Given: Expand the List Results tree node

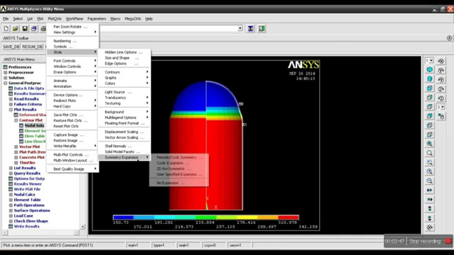Looking at the screenshot, I should click(x=11, y=168).
